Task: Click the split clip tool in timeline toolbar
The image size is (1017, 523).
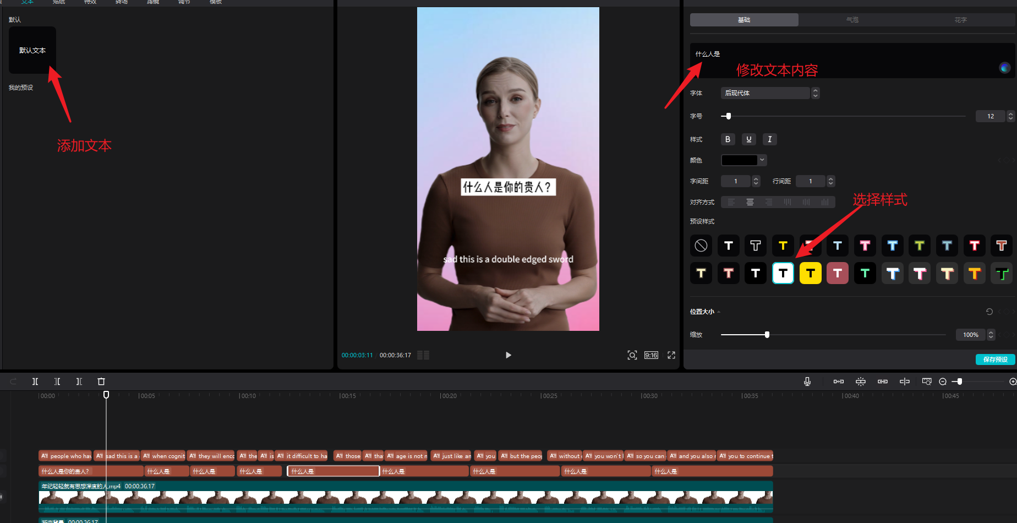Action: pyautogui.click(x=35, y=382)
